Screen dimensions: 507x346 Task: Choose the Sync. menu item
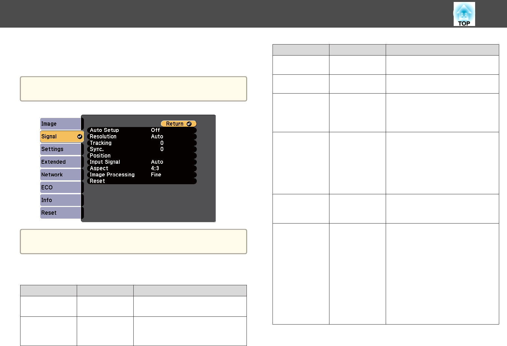coord(142,149)
